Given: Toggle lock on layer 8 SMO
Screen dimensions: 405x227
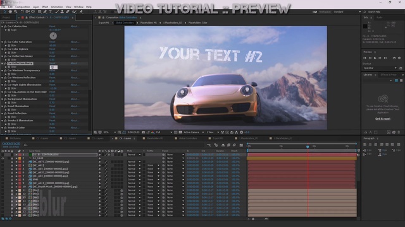Looking at the screenshot, I should [12, 180].
